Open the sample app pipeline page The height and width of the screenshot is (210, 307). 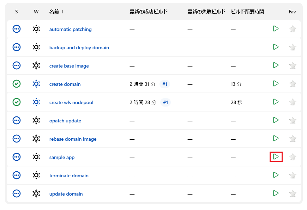click(62, 157)
